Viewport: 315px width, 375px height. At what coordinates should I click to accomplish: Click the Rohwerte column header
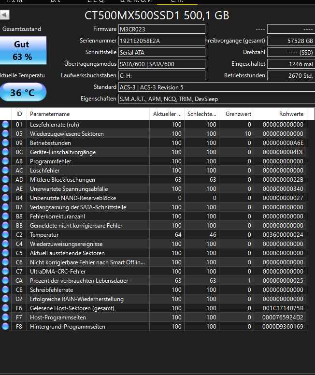pyautogui.click(x=280, y=114)
